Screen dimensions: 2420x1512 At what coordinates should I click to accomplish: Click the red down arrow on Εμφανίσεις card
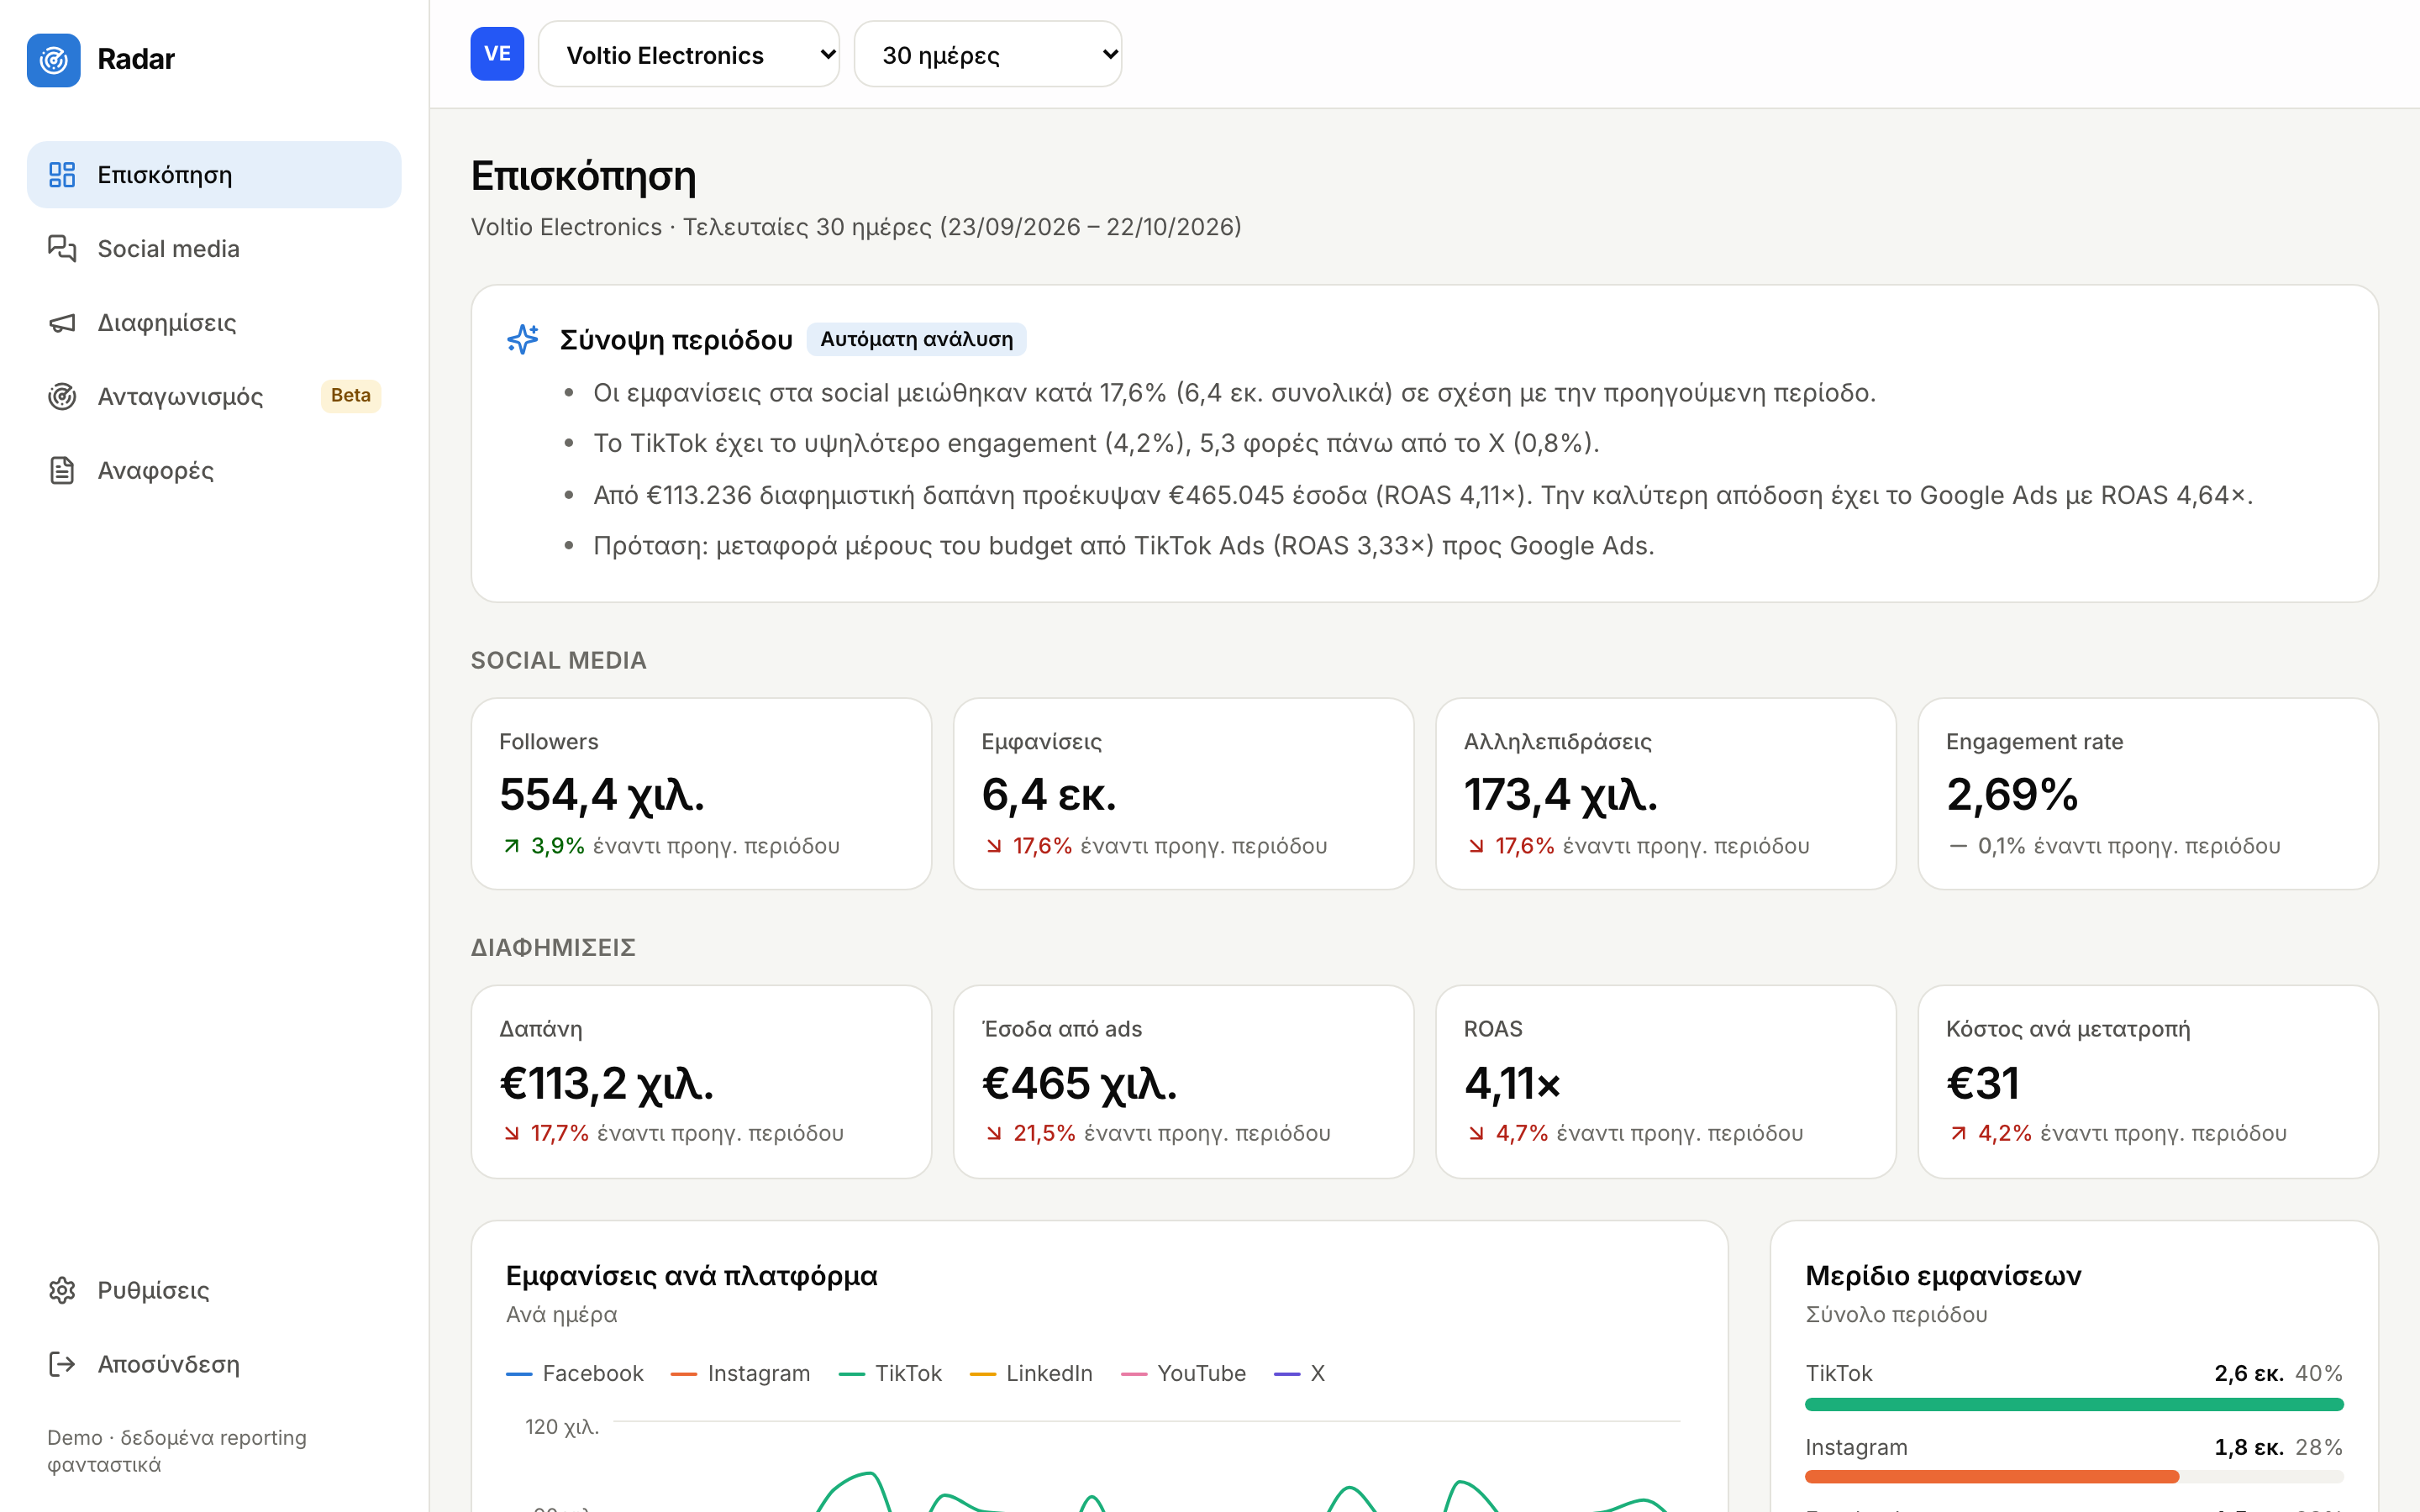pos(994,846)
